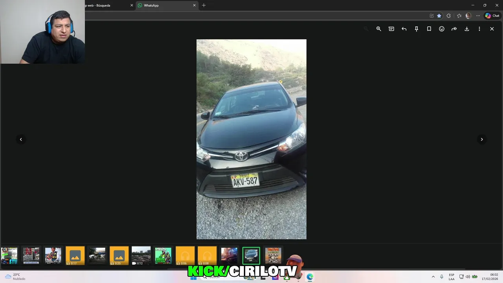Download the car photo
The width and height of the screenshot is (503, 283).
[x=467, y=29]
